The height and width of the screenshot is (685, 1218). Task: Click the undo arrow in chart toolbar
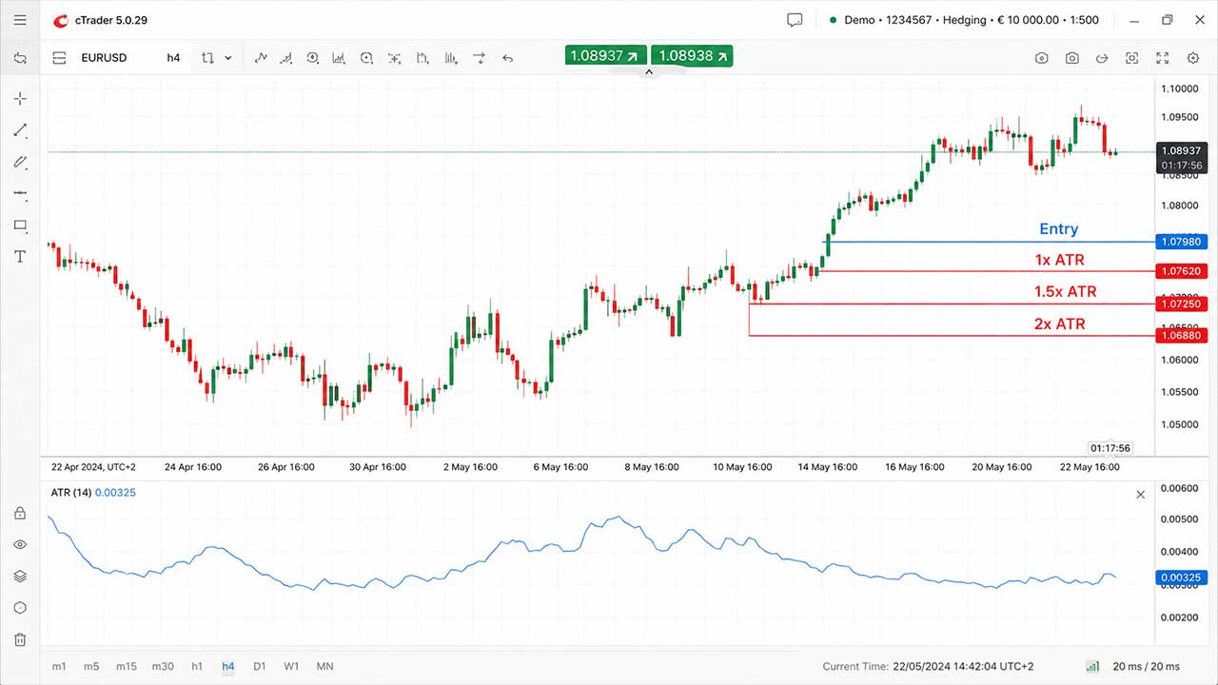(x=507, y=58)
